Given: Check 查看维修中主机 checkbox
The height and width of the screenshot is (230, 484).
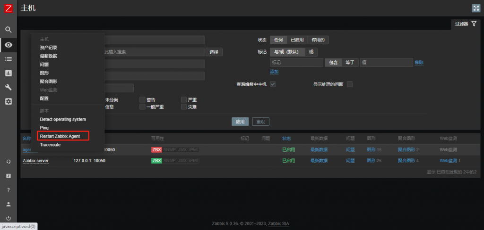Looking at the screenshot, I should pyautogui.click(x=273, y=84).
